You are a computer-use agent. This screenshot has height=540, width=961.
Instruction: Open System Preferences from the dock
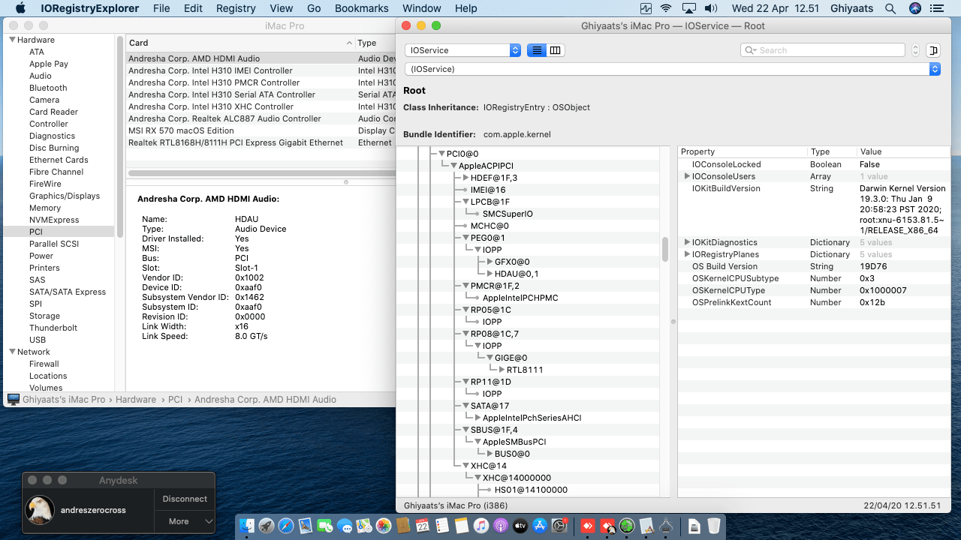point(559,526)
